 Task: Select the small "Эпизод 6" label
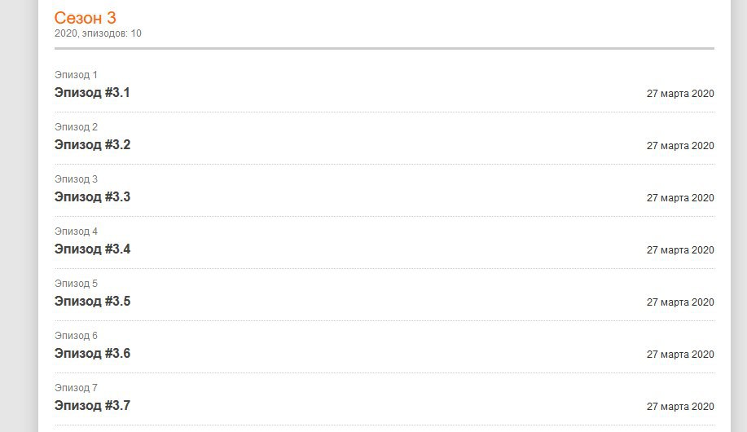pos(76,336)
